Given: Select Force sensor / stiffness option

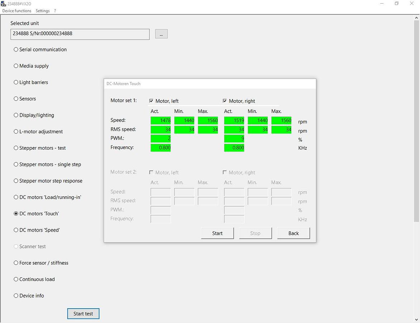Looking at the screenshot, I should pyautogui.click(x=16, y=263).
